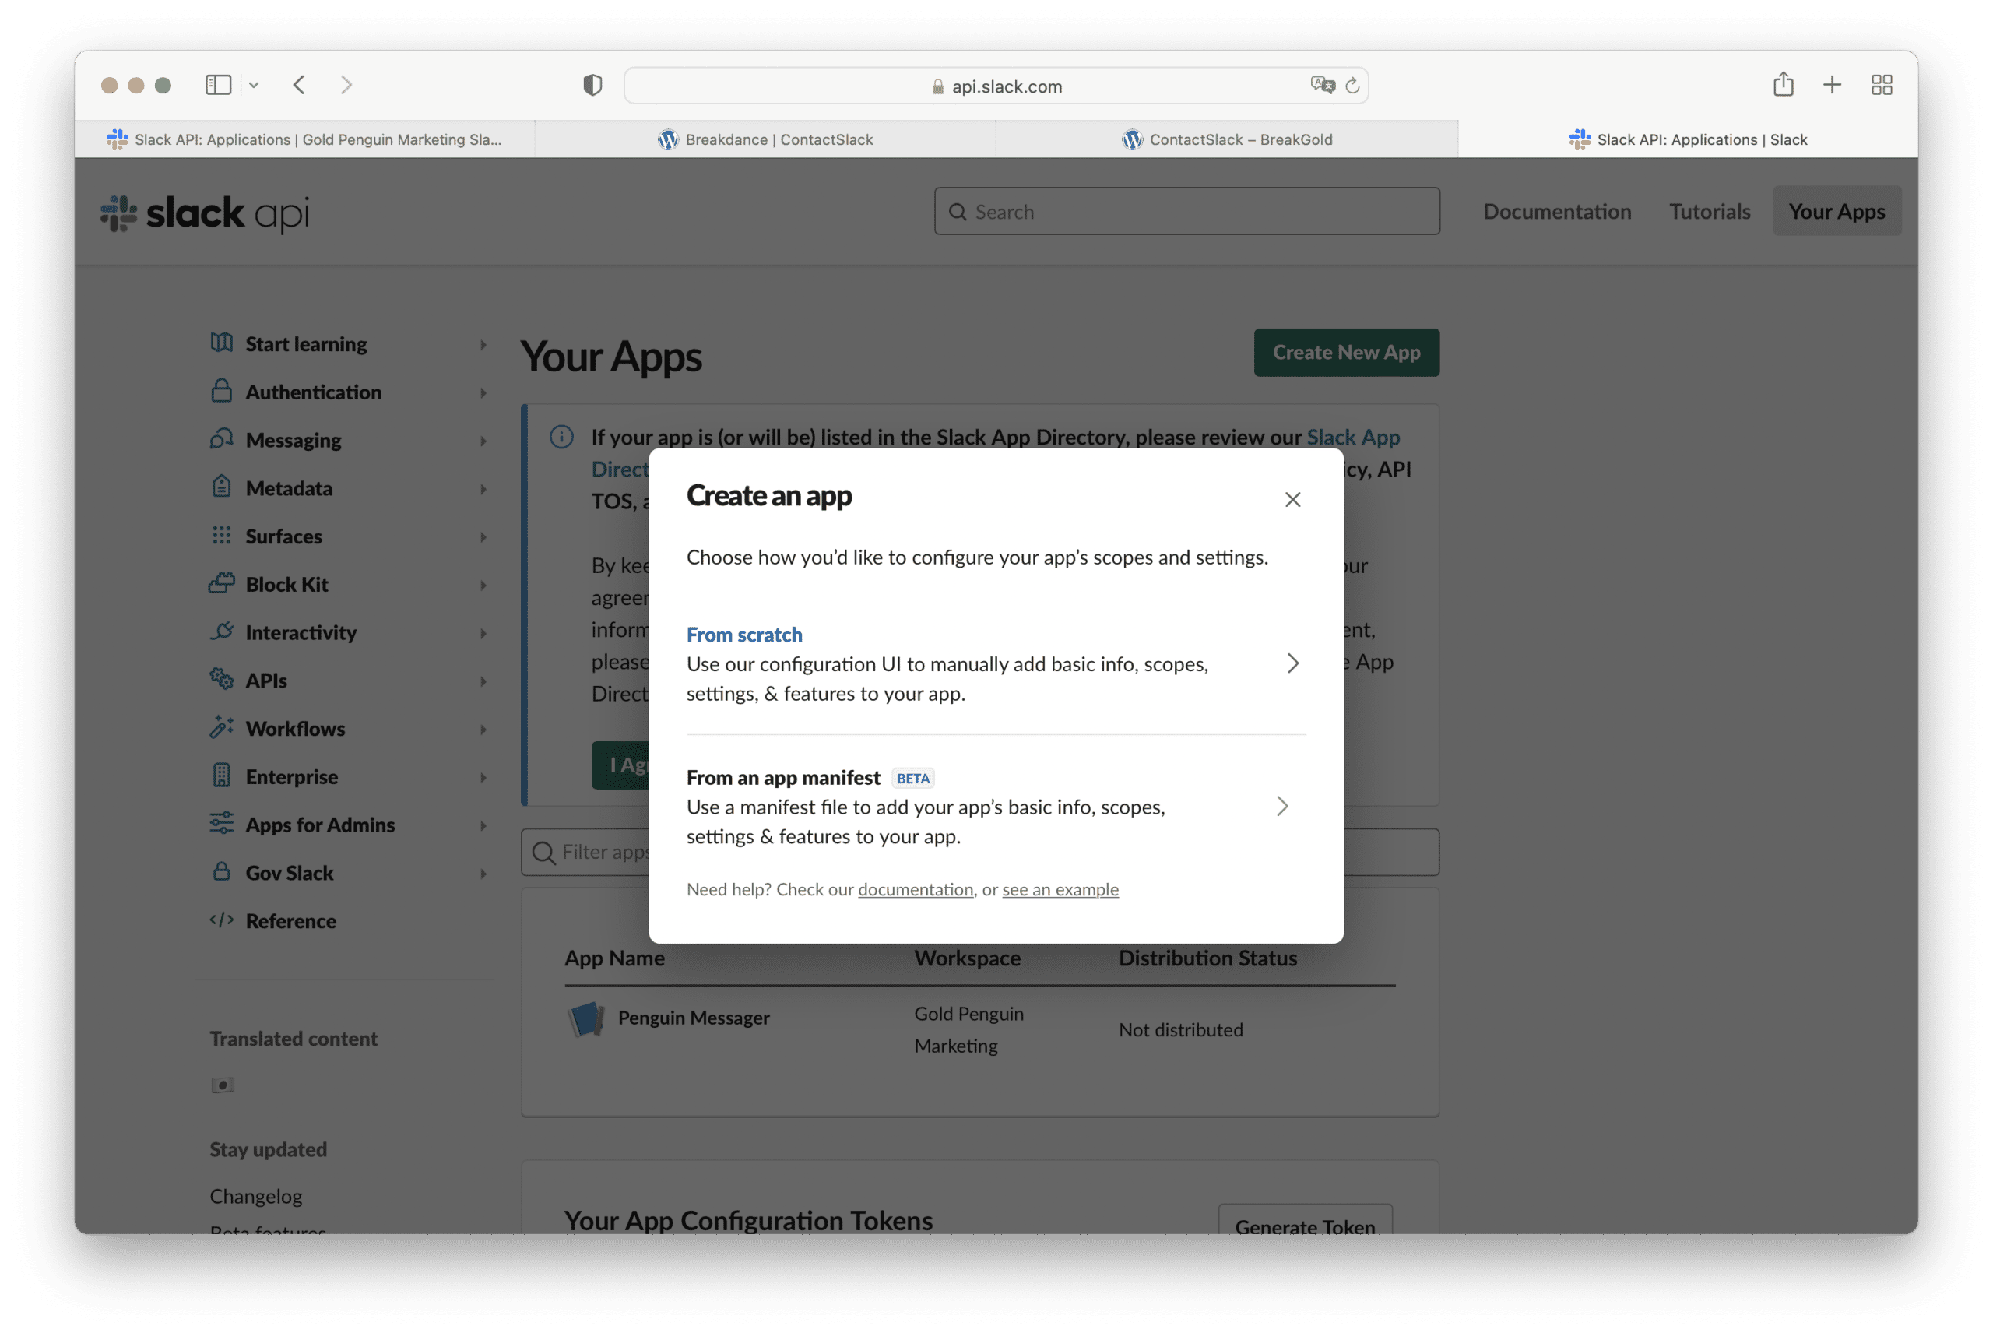This screenshot has width=1993, height=1333.
Task: Expand the Interactivity section arrow
Action: click(483, 632)
